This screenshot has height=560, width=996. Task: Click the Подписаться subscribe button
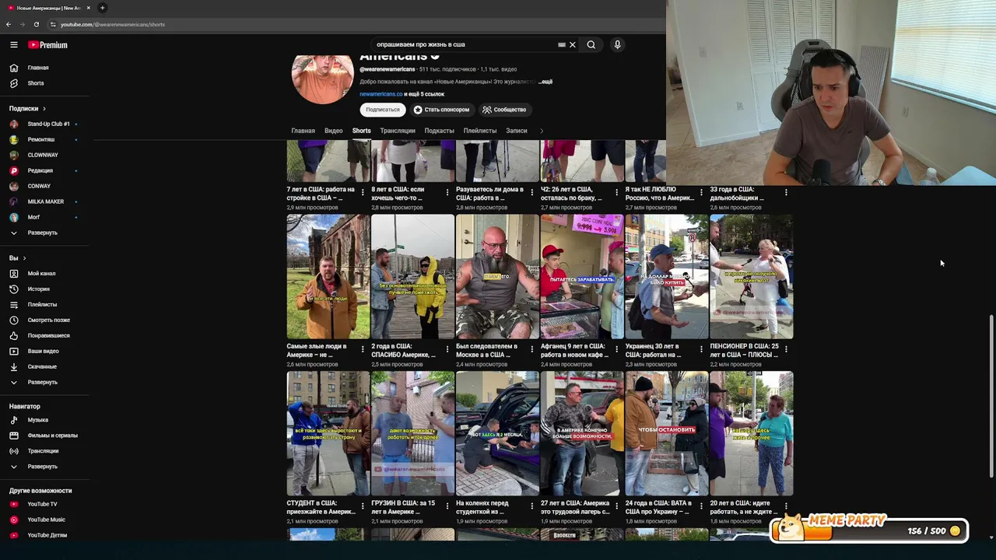(x=383, y=110)
